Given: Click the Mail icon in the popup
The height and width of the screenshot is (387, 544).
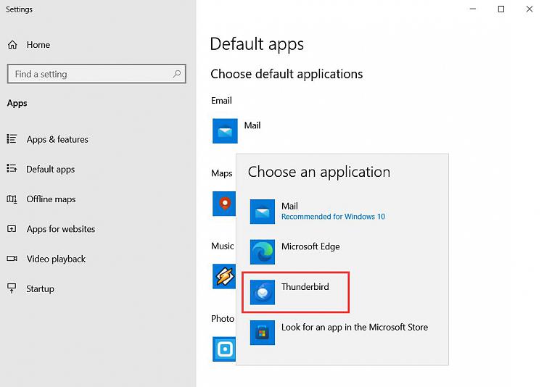Looking at the screenshot, I should coord(263,212).
